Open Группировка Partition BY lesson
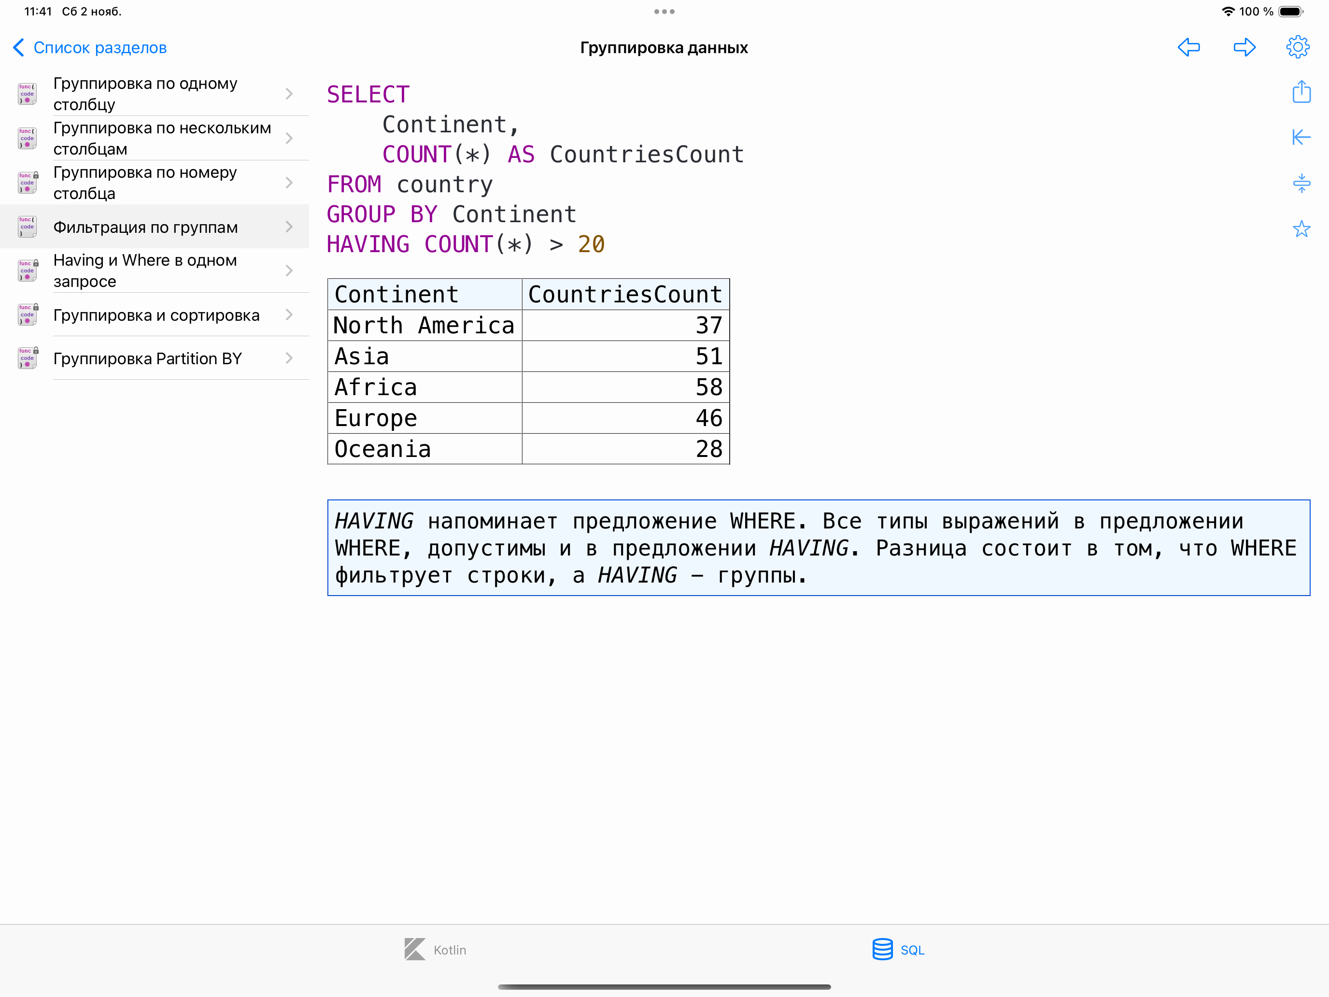The image size is (1329, 997). 155,358
